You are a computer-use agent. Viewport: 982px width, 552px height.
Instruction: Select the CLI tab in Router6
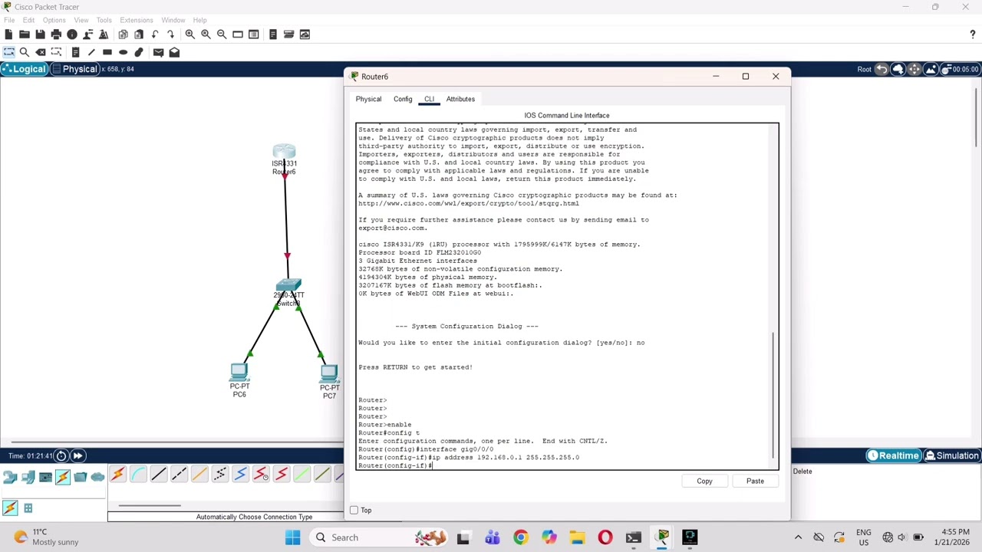click(x=429, y=99)
